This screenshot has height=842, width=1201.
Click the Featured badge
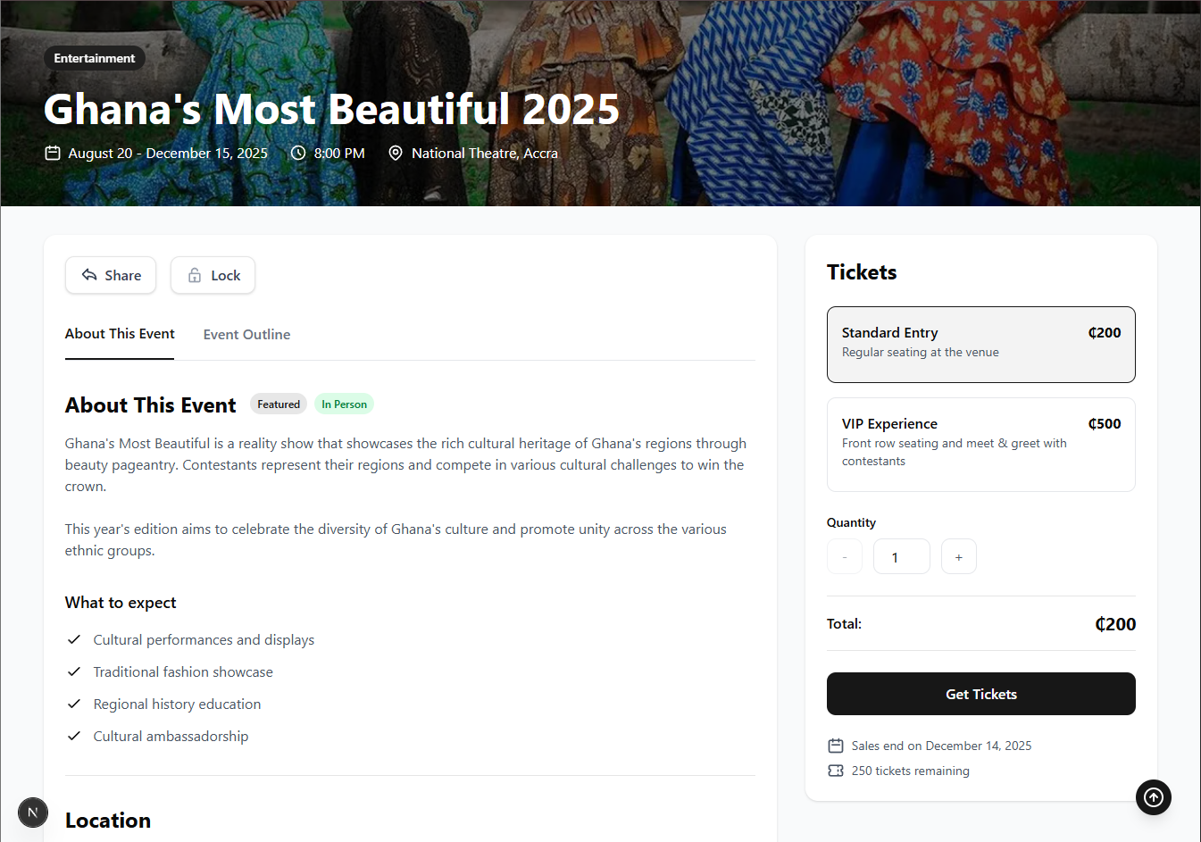278,404
